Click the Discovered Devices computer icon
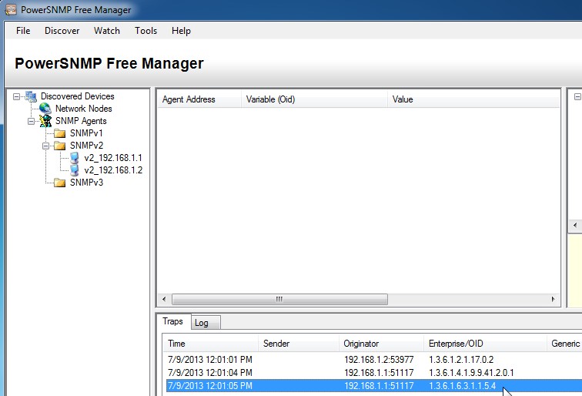This screenshot has height=396, width=582. pyautogui.click(x=31, y=96)
